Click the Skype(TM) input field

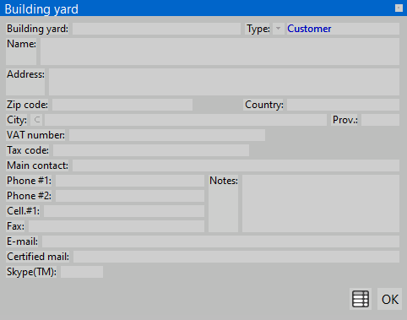tap(82, 272)
